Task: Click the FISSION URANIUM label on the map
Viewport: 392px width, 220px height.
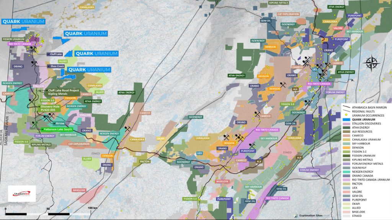Action: pyautogui.click(x=13, y=39)
